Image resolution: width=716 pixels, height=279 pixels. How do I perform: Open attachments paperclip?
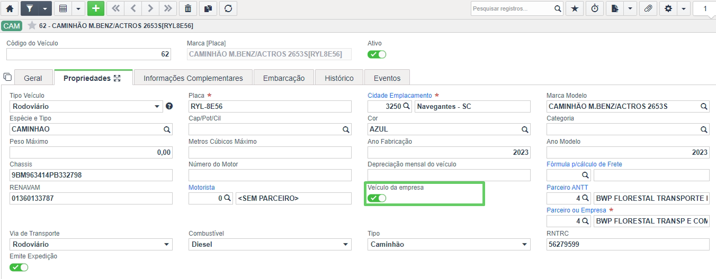coord(648,8)
